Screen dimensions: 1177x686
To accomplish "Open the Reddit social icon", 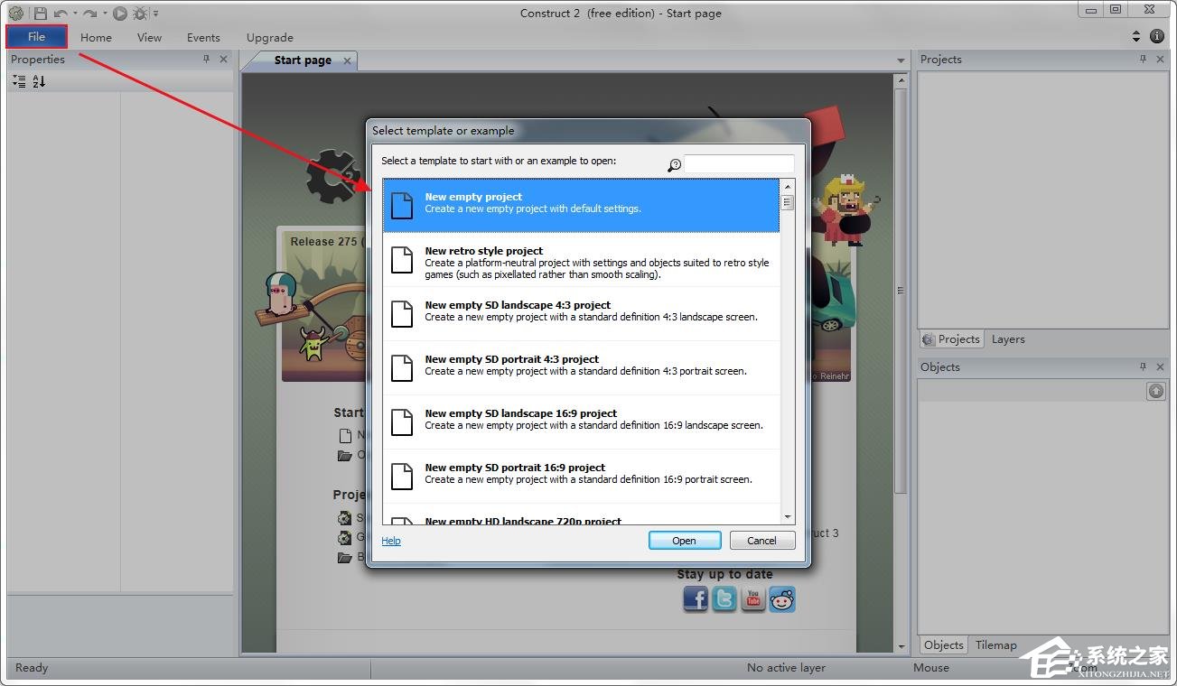I will tap(782, 599).
